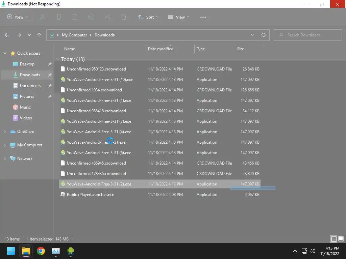Image resolution: width=346 pixels, height=259 pixels.
Task: Select YouWave-Android-Free-3-31 (10).exe
Action: click(x=160, y=80)
